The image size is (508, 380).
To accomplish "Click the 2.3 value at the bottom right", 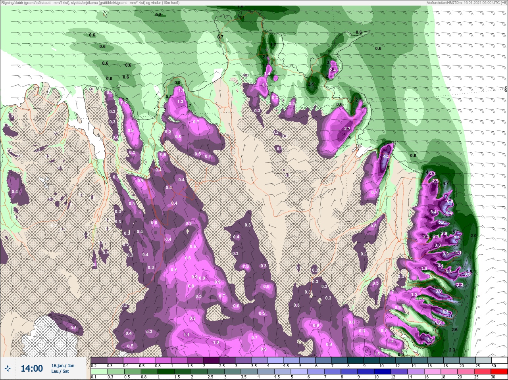I will click(452, 350).
